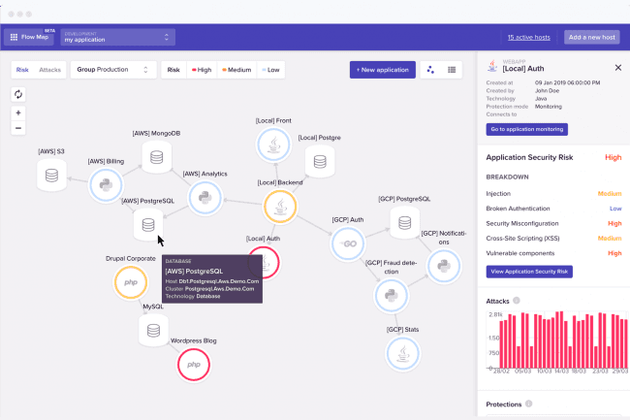Close the [Local] Auth details panel

(x=618, y=68)
